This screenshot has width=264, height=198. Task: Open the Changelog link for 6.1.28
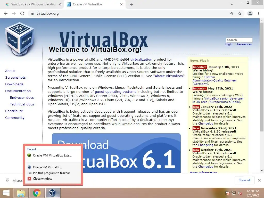coord(205,167)
